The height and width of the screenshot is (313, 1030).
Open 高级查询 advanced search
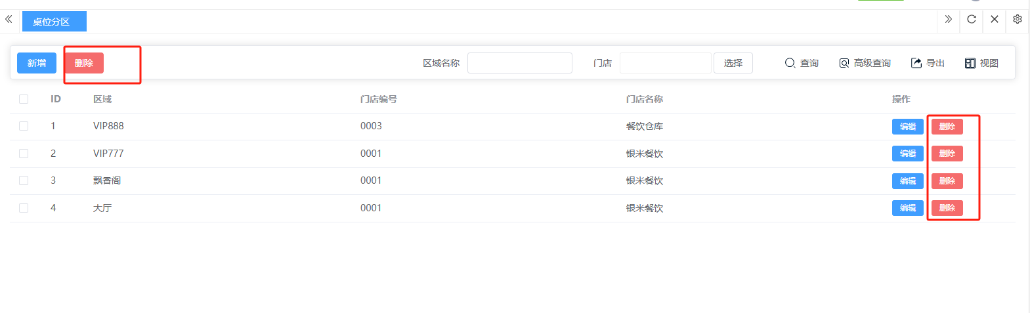coord(865,63)
